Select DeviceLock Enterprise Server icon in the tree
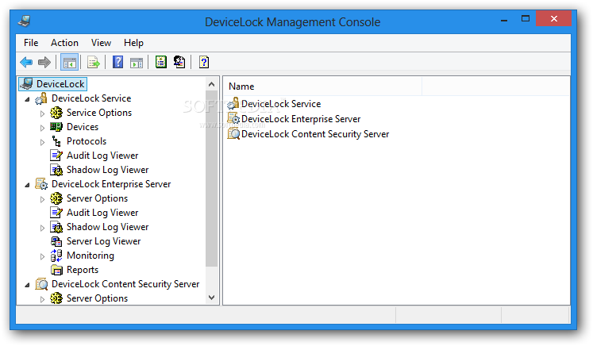The image size is (593, 346). [41, 184]
